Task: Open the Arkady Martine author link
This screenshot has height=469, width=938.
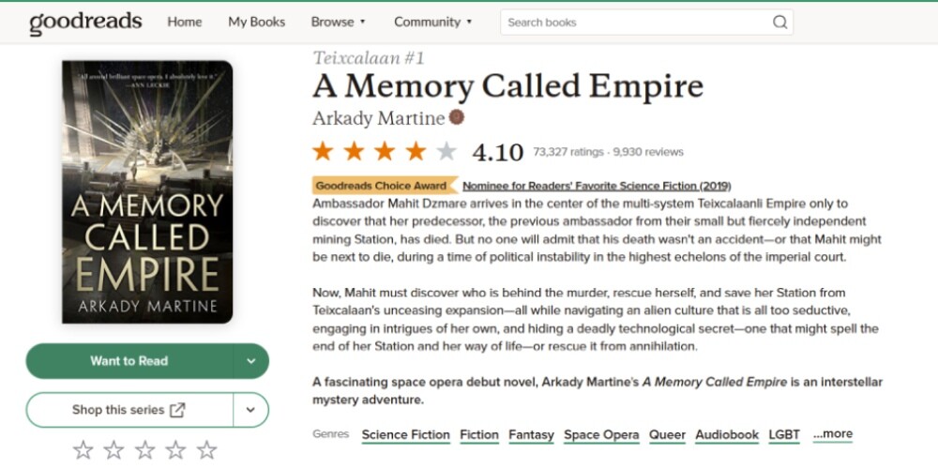Action: (x=378, y=118)
